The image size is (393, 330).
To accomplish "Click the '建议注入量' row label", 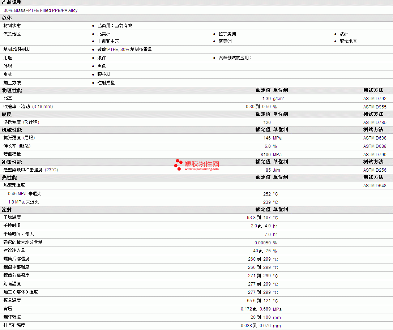I will [x=14, y=250].
